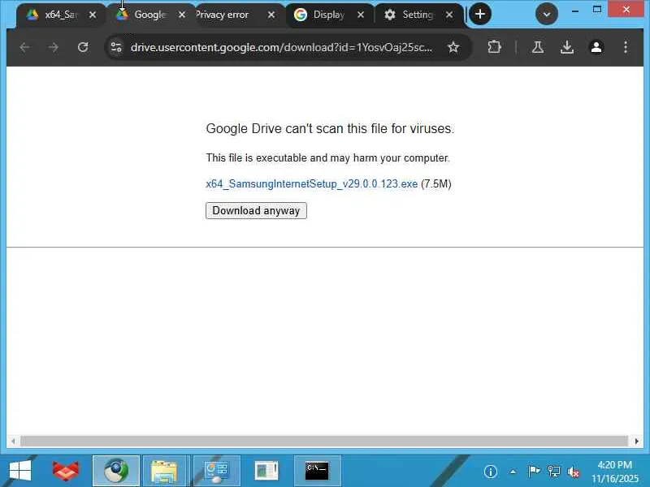650x487 pixels.
Task: Close the Display tab
Action: [361, 15]
